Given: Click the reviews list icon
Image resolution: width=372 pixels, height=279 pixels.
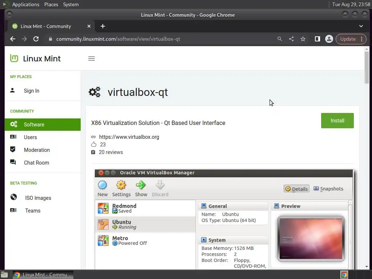Looking at the screenshot, I should pos(93,152).
